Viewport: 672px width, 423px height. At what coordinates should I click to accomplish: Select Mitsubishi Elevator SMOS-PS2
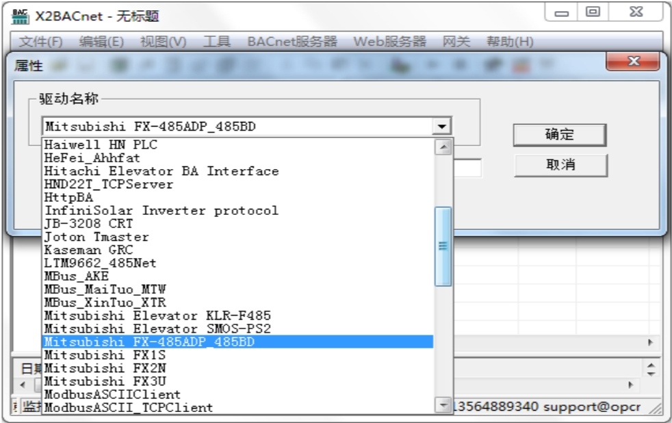pos(238,329)
